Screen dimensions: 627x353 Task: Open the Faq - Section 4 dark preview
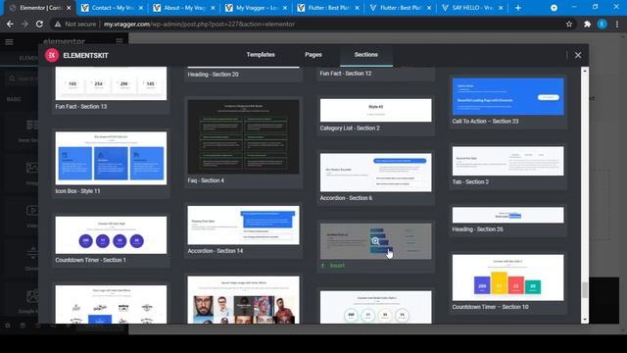click(x=243, y=136)
